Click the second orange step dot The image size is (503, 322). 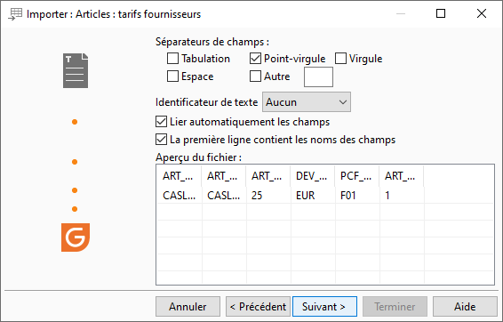pyautogui.click(x=75, y=162)
